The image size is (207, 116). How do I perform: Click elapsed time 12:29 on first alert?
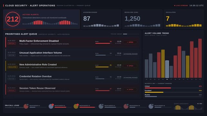coord(119,42)
